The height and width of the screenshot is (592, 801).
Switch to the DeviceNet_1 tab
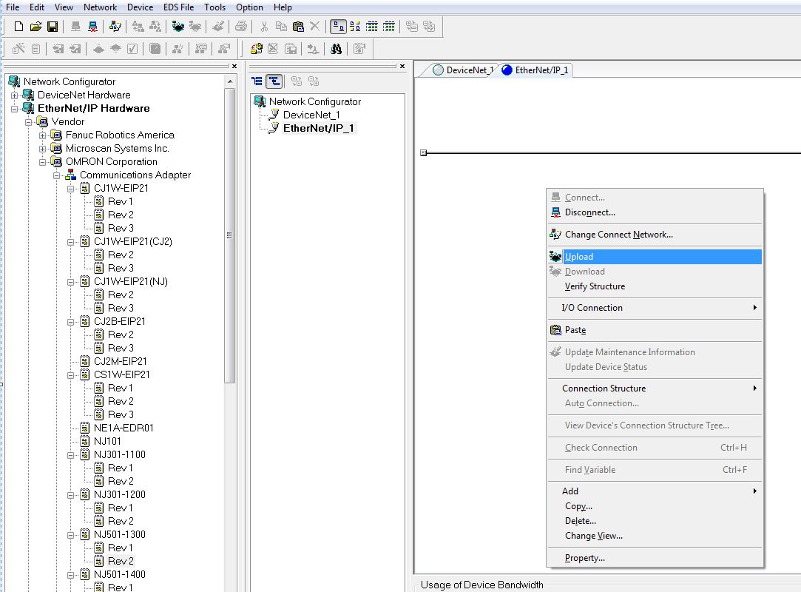tap(463, 70)
